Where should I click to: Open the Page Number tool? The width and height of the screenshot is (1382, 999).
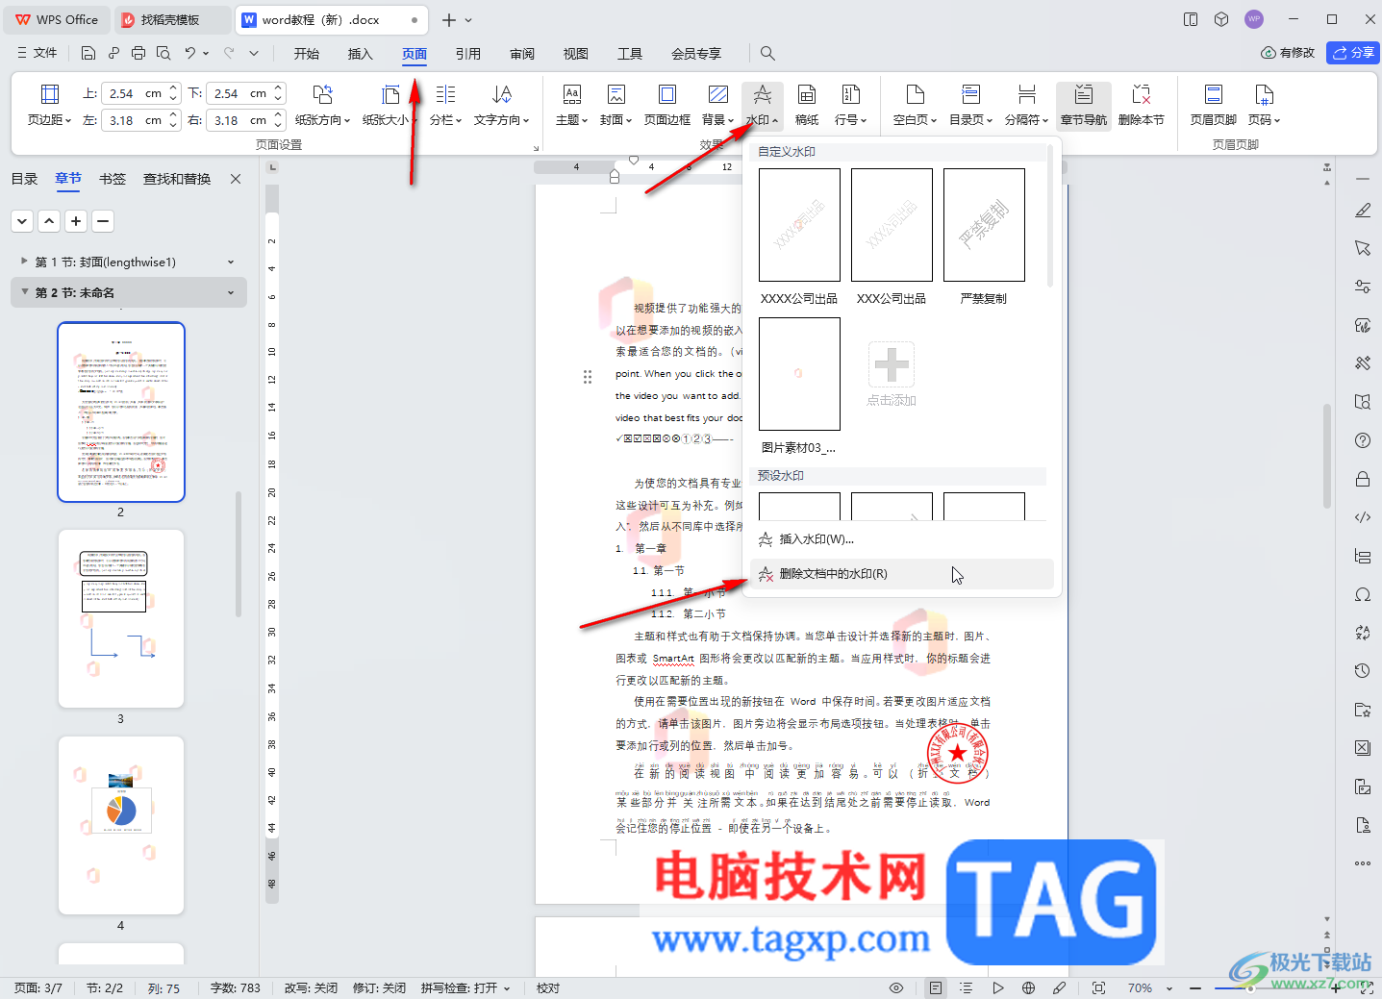[x=1264, y=105]
